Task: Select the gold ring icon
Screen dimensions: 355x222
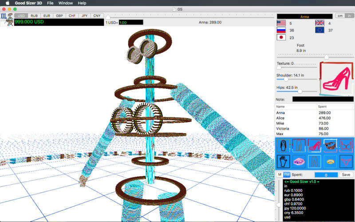Action: click(x=330, y=162)
